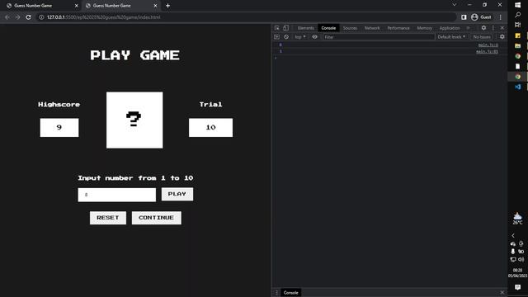528x297 pixels.
Task: Click the CONTINUE button
Action: tap(156, 218)
